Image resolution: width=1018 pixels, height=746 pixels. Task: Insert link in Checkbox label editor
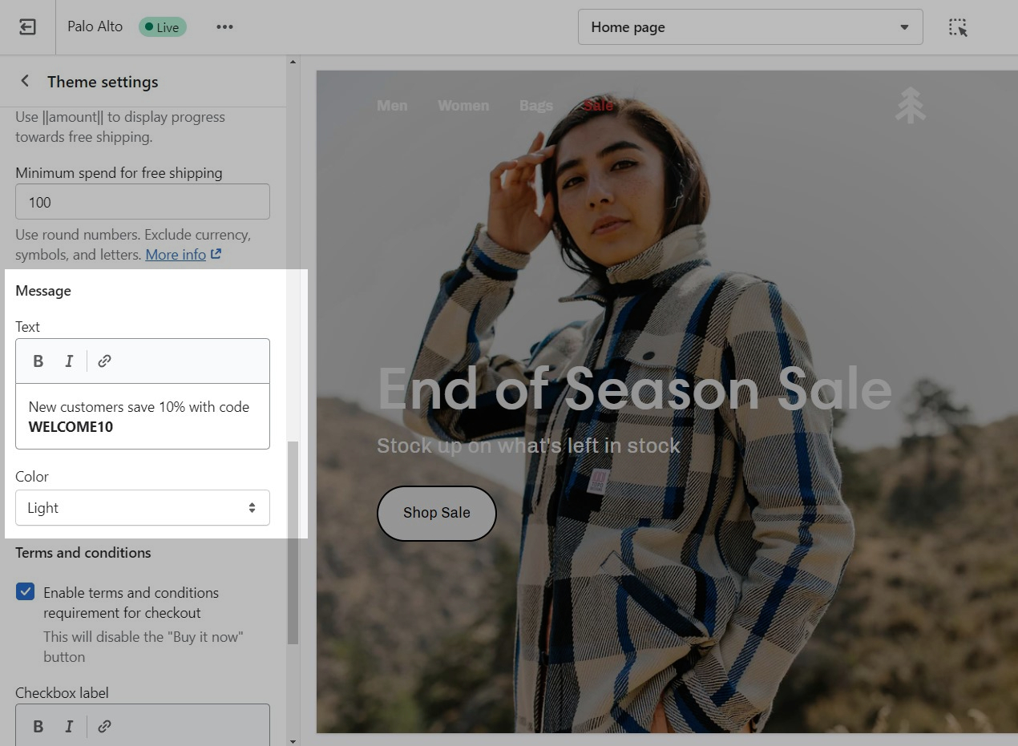click(104, 727)
